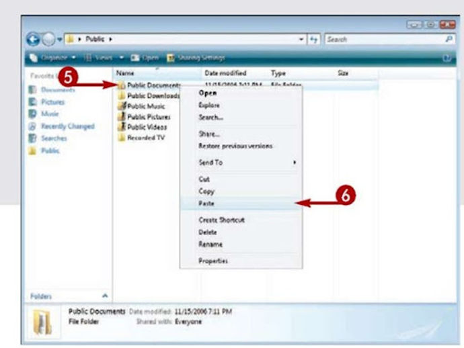This screenshot has height=348, width=464.
Task: Sort by Size column header
Action: point(343,73)
